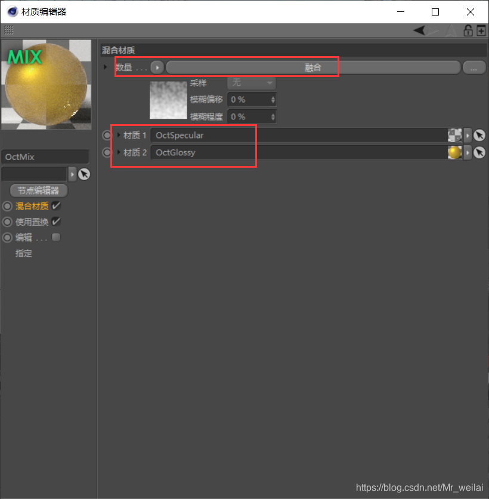Click the new window plus icon
Viewport: 489px width, 499px height.
point(481,31)
